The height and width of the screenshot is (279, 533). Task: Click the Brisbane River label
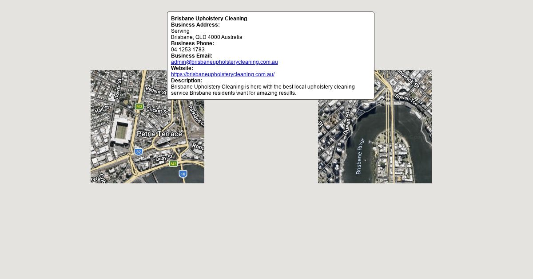[360, 156]
